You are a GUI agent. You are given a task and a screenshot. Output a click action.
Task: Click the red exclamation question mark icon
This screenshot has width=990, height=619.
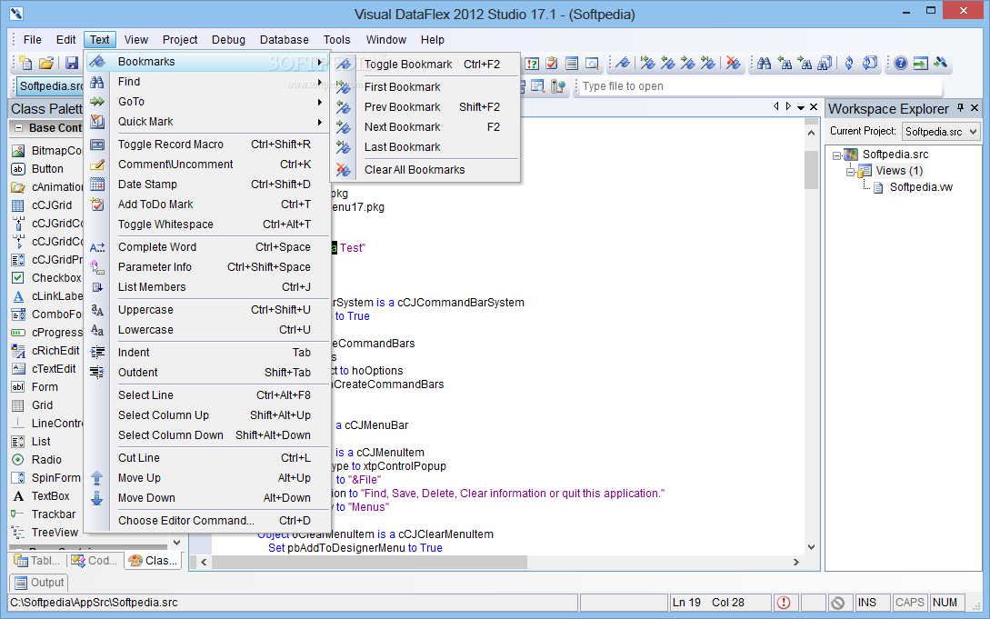tap(532, 63)
